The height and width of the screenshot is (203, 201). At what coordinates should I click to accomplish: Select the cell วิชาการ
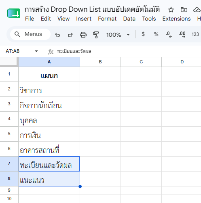(x=49, y=89)
